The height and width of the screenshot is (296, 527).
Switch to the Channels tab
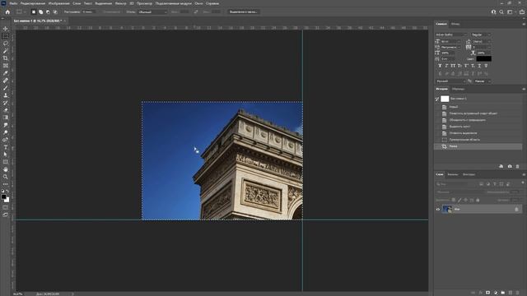tap(452, 174)
